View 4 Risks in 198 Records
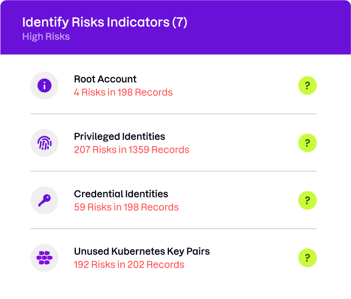 pyautogui.click(x=124, y=93)
